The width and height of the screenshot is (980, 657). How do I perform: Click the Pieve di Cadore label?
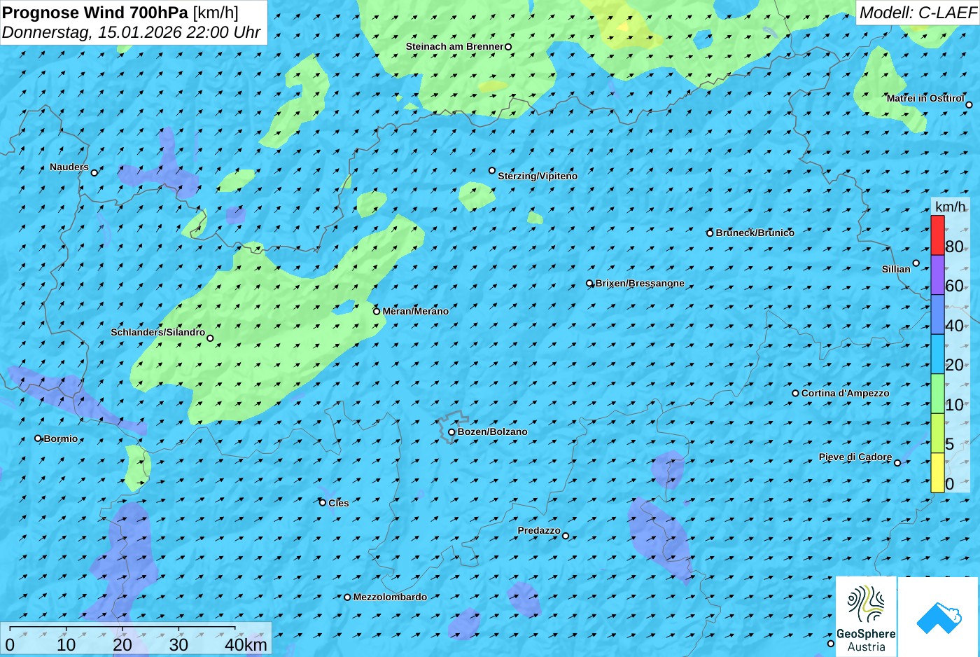click(855, 457)
